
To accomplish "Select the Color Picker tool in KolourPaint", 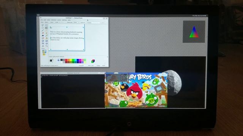I will click(x=46, y=36).
